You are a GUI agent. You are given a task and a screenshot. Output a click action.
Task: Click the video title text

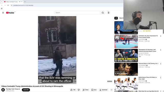click(32, 86)
